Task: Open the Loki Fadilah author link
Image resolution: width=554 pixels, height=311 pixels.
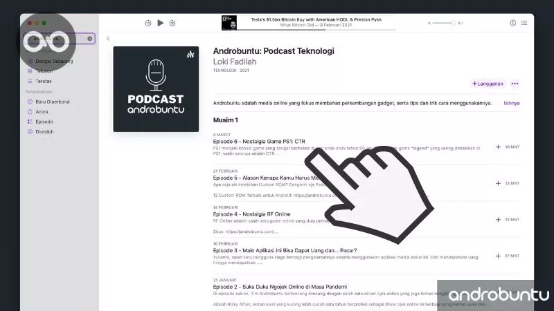Action: coord(235,62)
